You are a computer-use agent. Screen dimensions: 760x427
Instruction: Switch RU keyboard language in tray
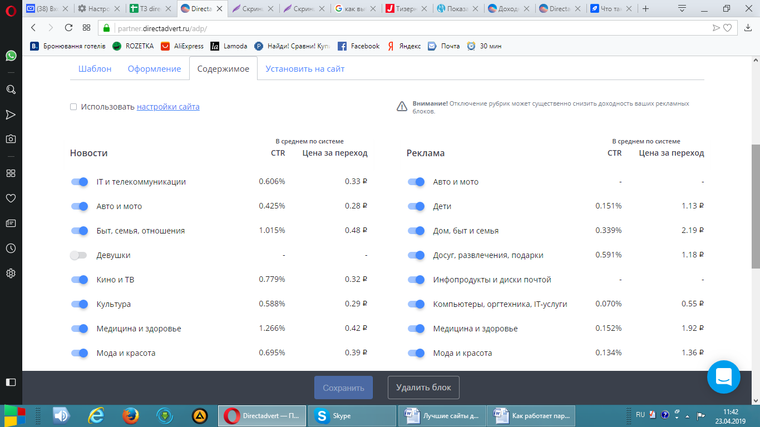tap(640, 415)
